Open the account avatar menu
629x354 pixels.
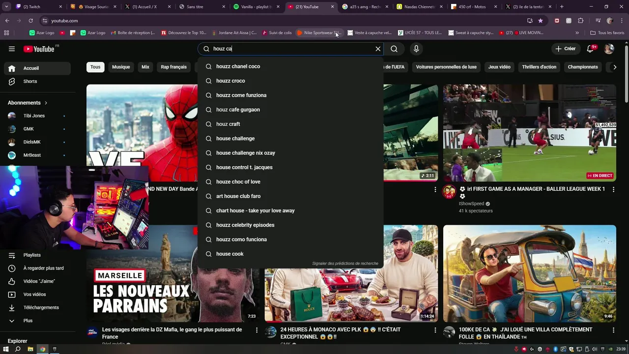click(609, 49)
